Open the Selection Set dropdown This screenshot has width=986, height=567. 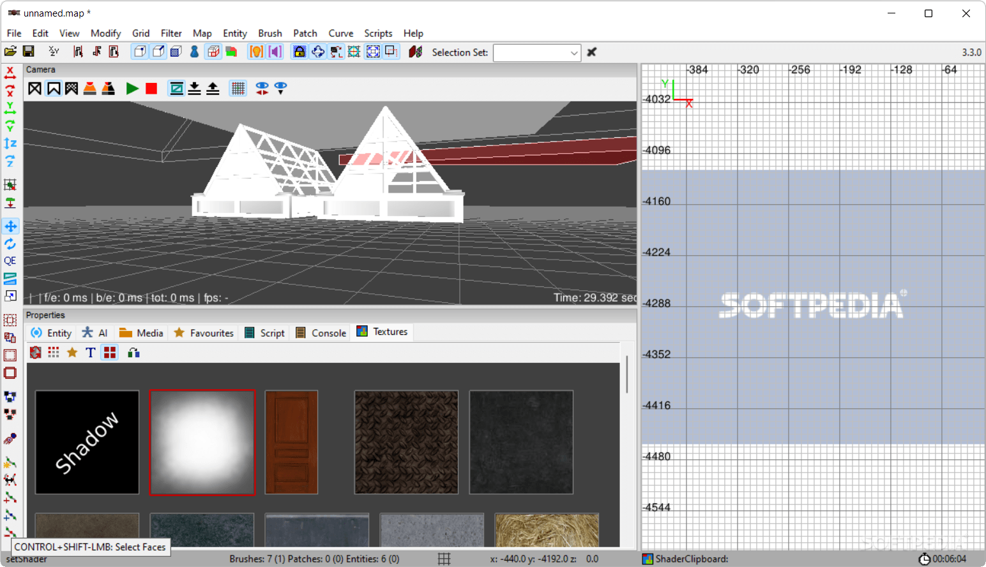point(537,52)
